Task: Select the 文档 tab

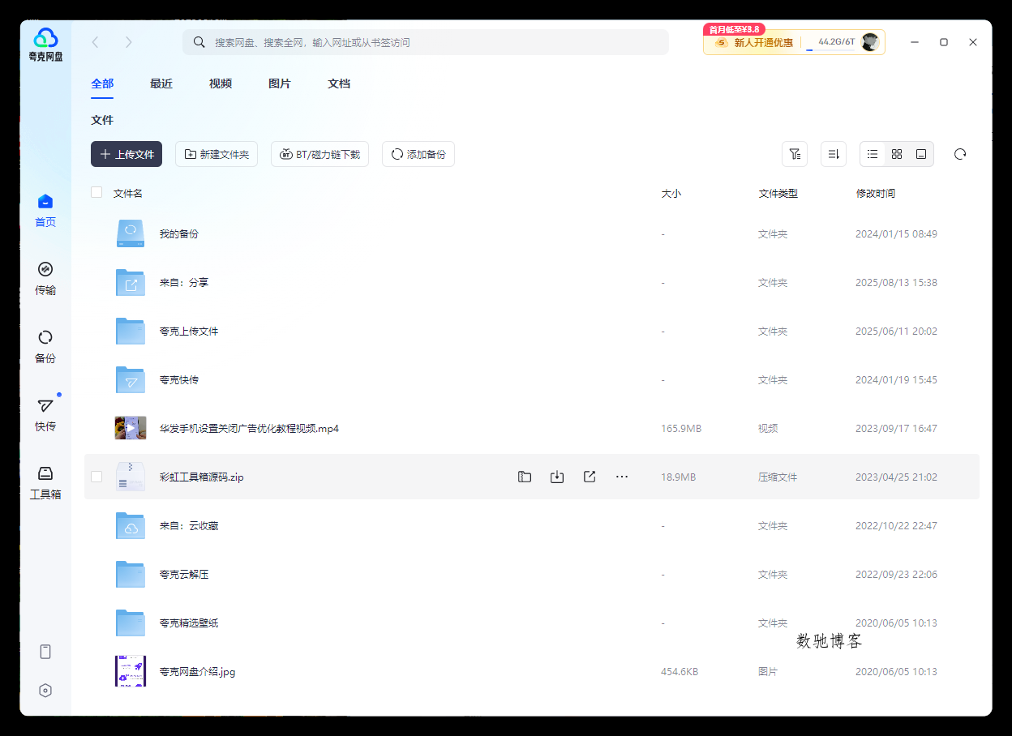Action: tap(339, 83)
